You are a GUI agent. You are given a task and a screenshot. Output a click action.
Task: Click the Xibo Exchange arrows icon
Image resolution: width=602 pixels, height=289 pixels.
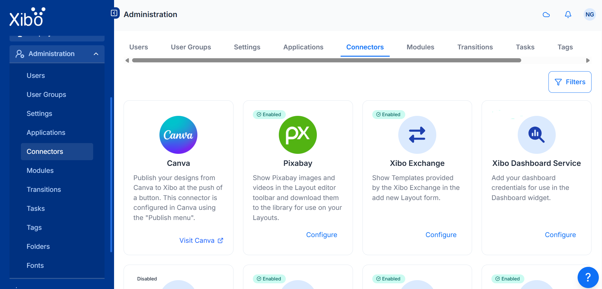[417, 135]
